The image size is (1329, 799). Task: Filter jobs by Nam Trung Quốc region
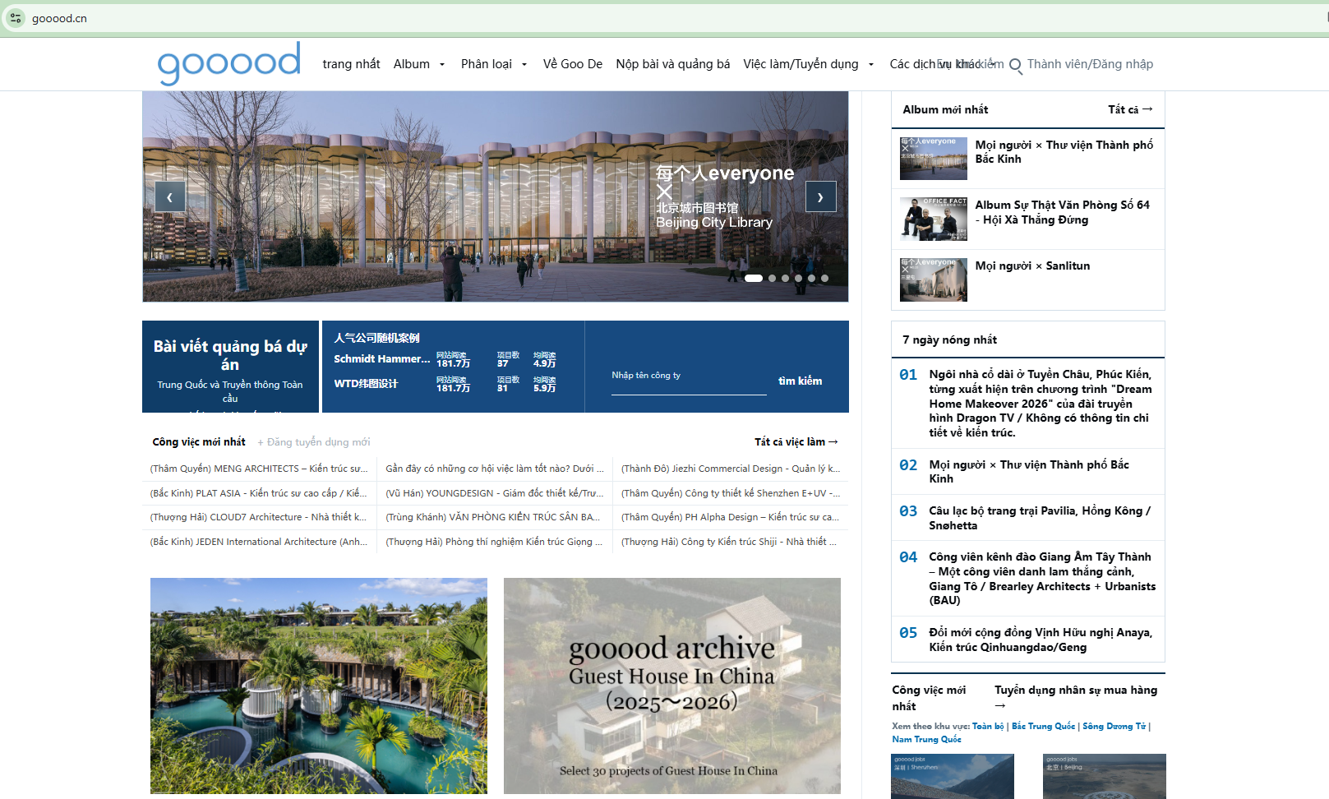pyautogui.click(x=926, y=739)
